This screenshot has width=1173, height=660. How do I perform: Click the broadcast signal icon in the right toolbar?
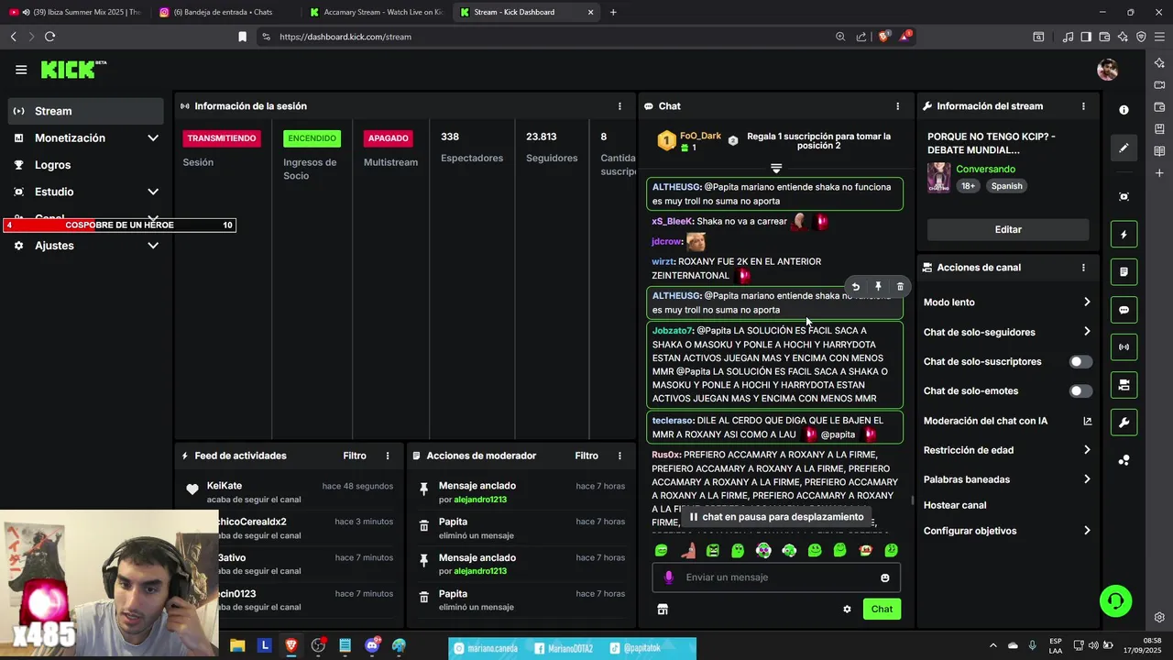(1124, 347)
